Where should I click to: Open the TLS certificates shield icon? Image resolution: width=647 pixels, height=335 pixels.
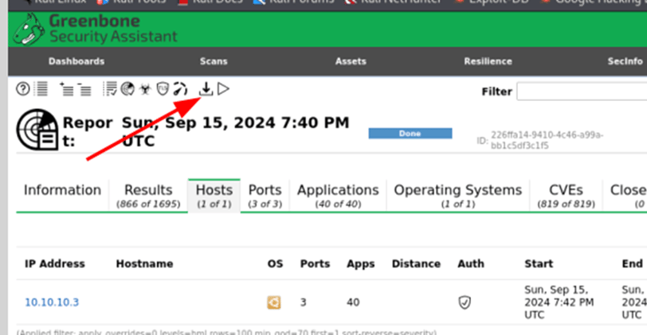click(x=163, y=89)
